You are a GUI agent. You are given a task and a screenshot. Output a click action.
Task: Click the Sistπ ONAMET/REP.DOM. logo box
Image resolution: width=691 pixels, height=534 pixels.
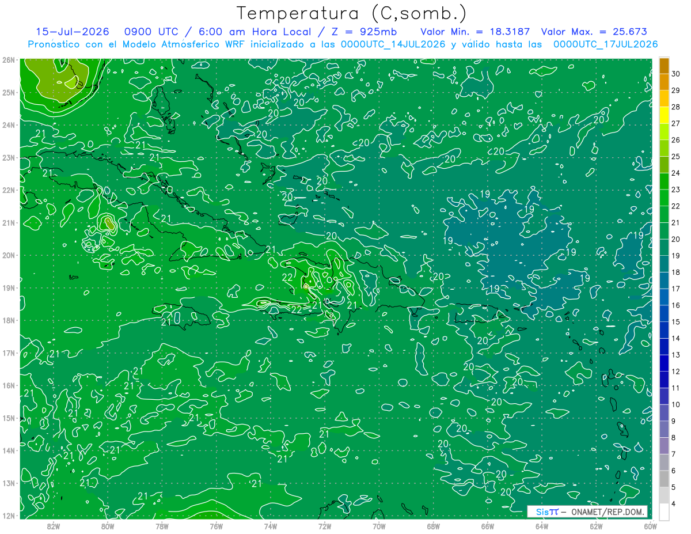point(588,512)
